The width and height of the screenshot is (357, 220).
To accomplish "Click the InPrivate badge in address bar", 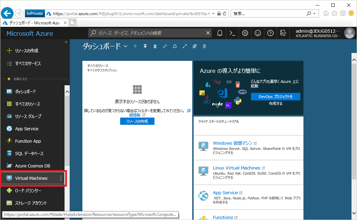I will (x=35, y=13).
